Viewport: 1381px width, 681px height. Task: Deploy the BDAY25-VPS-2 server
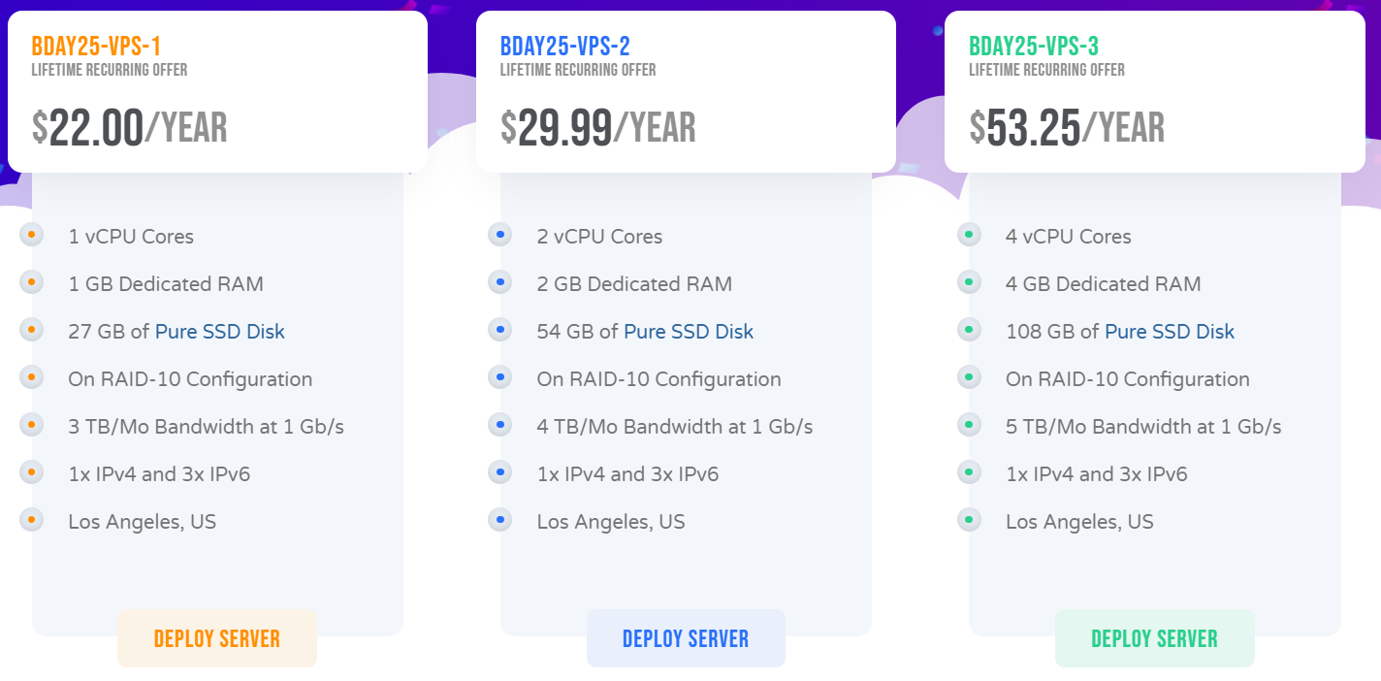[686, 638]
